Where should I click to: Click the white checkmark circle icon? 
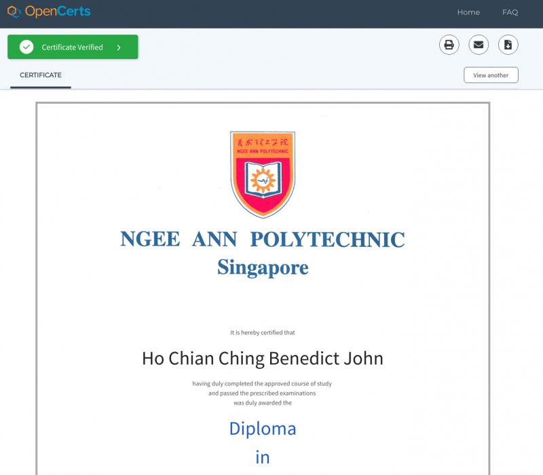pyautogui.click(x=26, y=47)
